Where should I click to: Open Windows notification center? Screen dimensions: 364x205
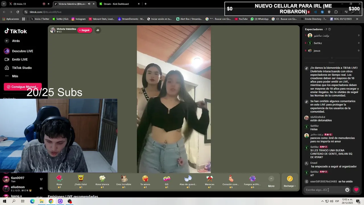358,201
